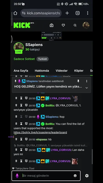Expand the pinned HOŞ GELDİNİZ message
This screenshot has height=183, width=103.
tap(87, 88)
